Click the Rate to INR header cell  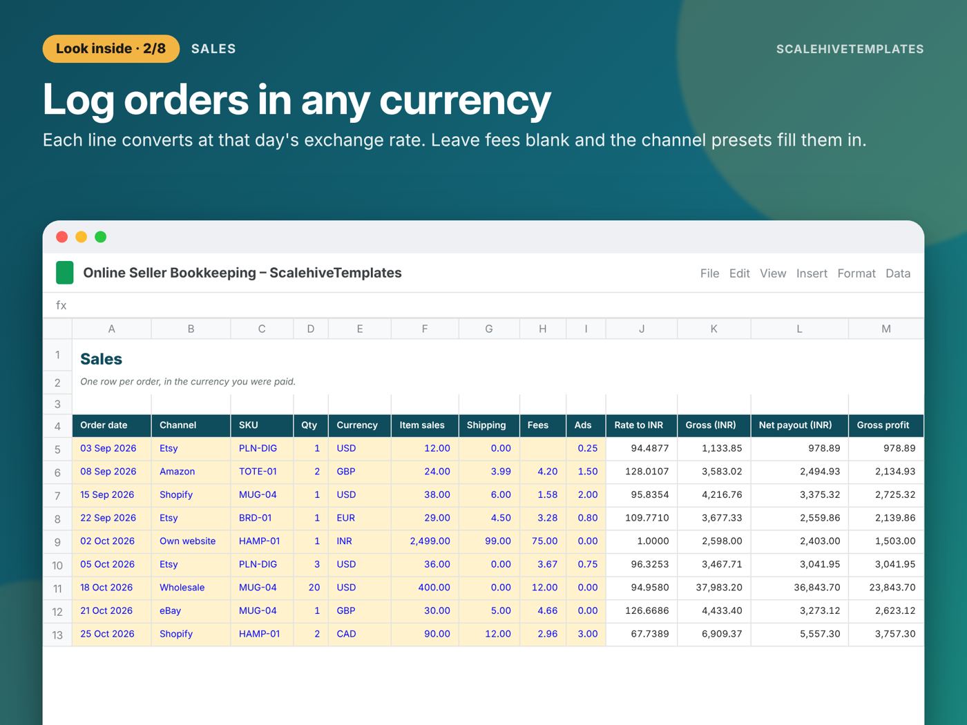pyautogui.click(x=642, y=425)
